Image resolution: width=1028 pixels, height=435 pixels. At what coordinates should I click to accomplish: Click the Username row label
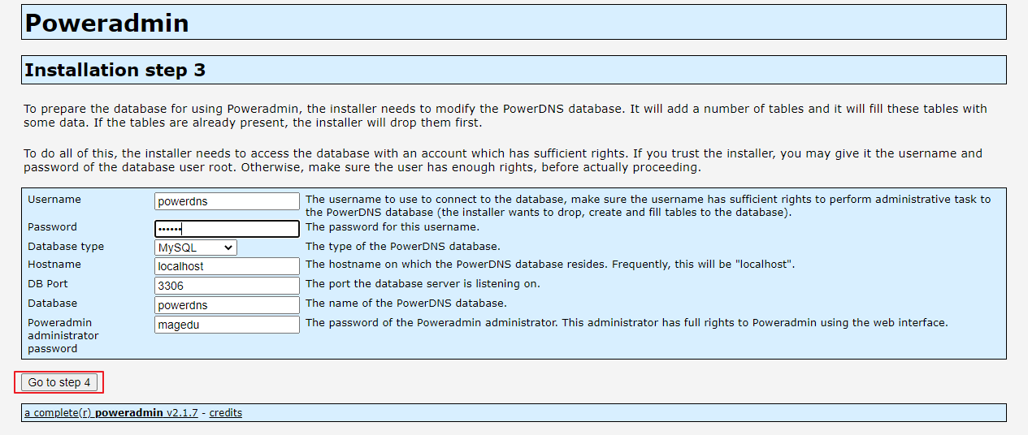(54, 200)
